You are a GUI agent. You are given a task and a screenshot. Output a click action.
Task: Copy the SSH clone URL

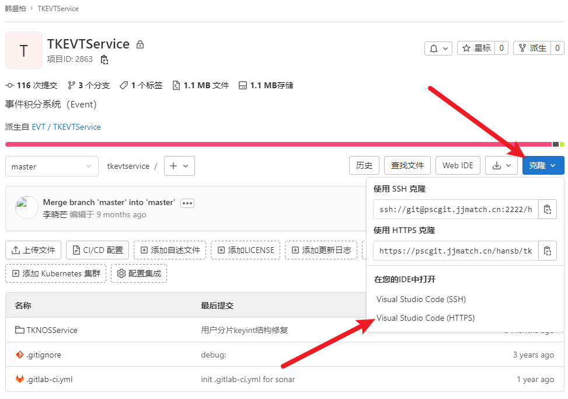click(x=547, y=209)
